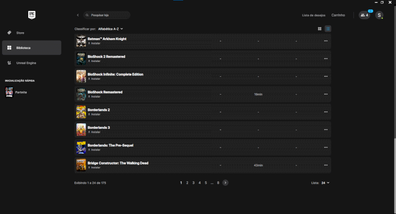Image resolution: width=396 pixels, height=214 pixels.
Task: Click the friends notification badge
Action: click(x=370, y=11)
